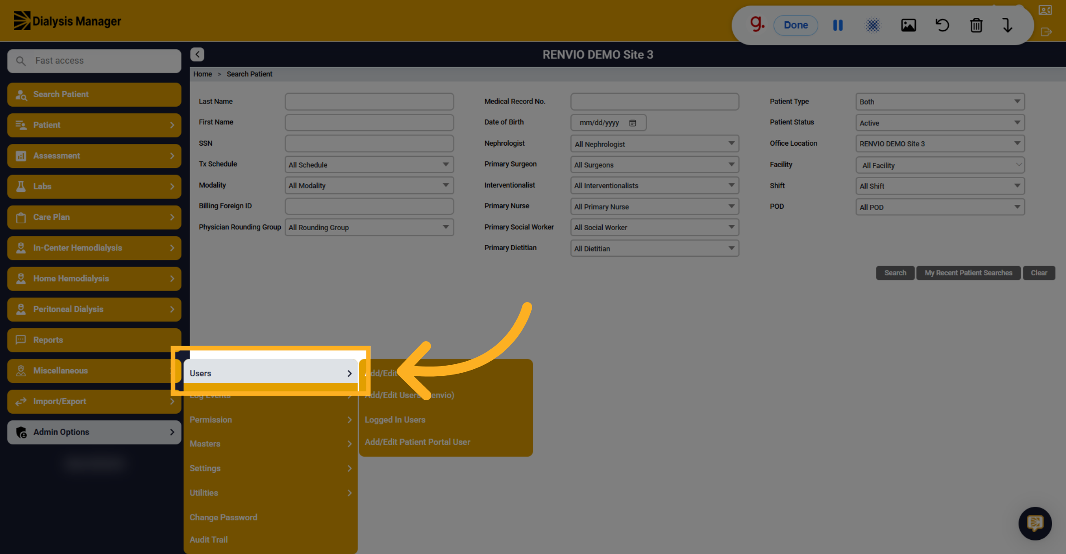
Task: Expand the In-Center Hemodialysis menu
Action: (94, 248)
